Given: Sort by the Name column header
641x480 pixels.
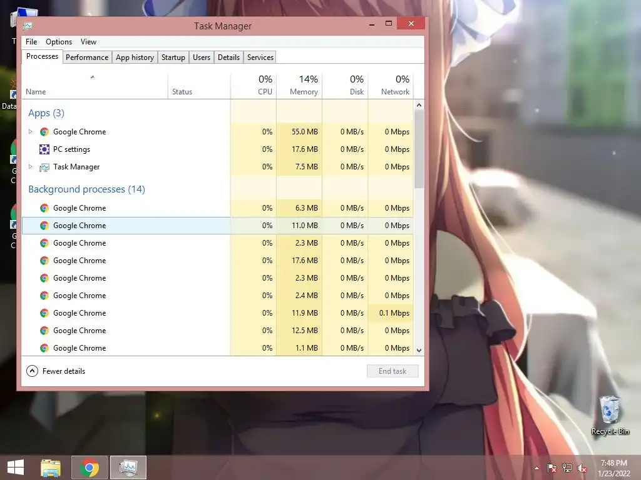Looking at the screenshot, I should point(95,86).
